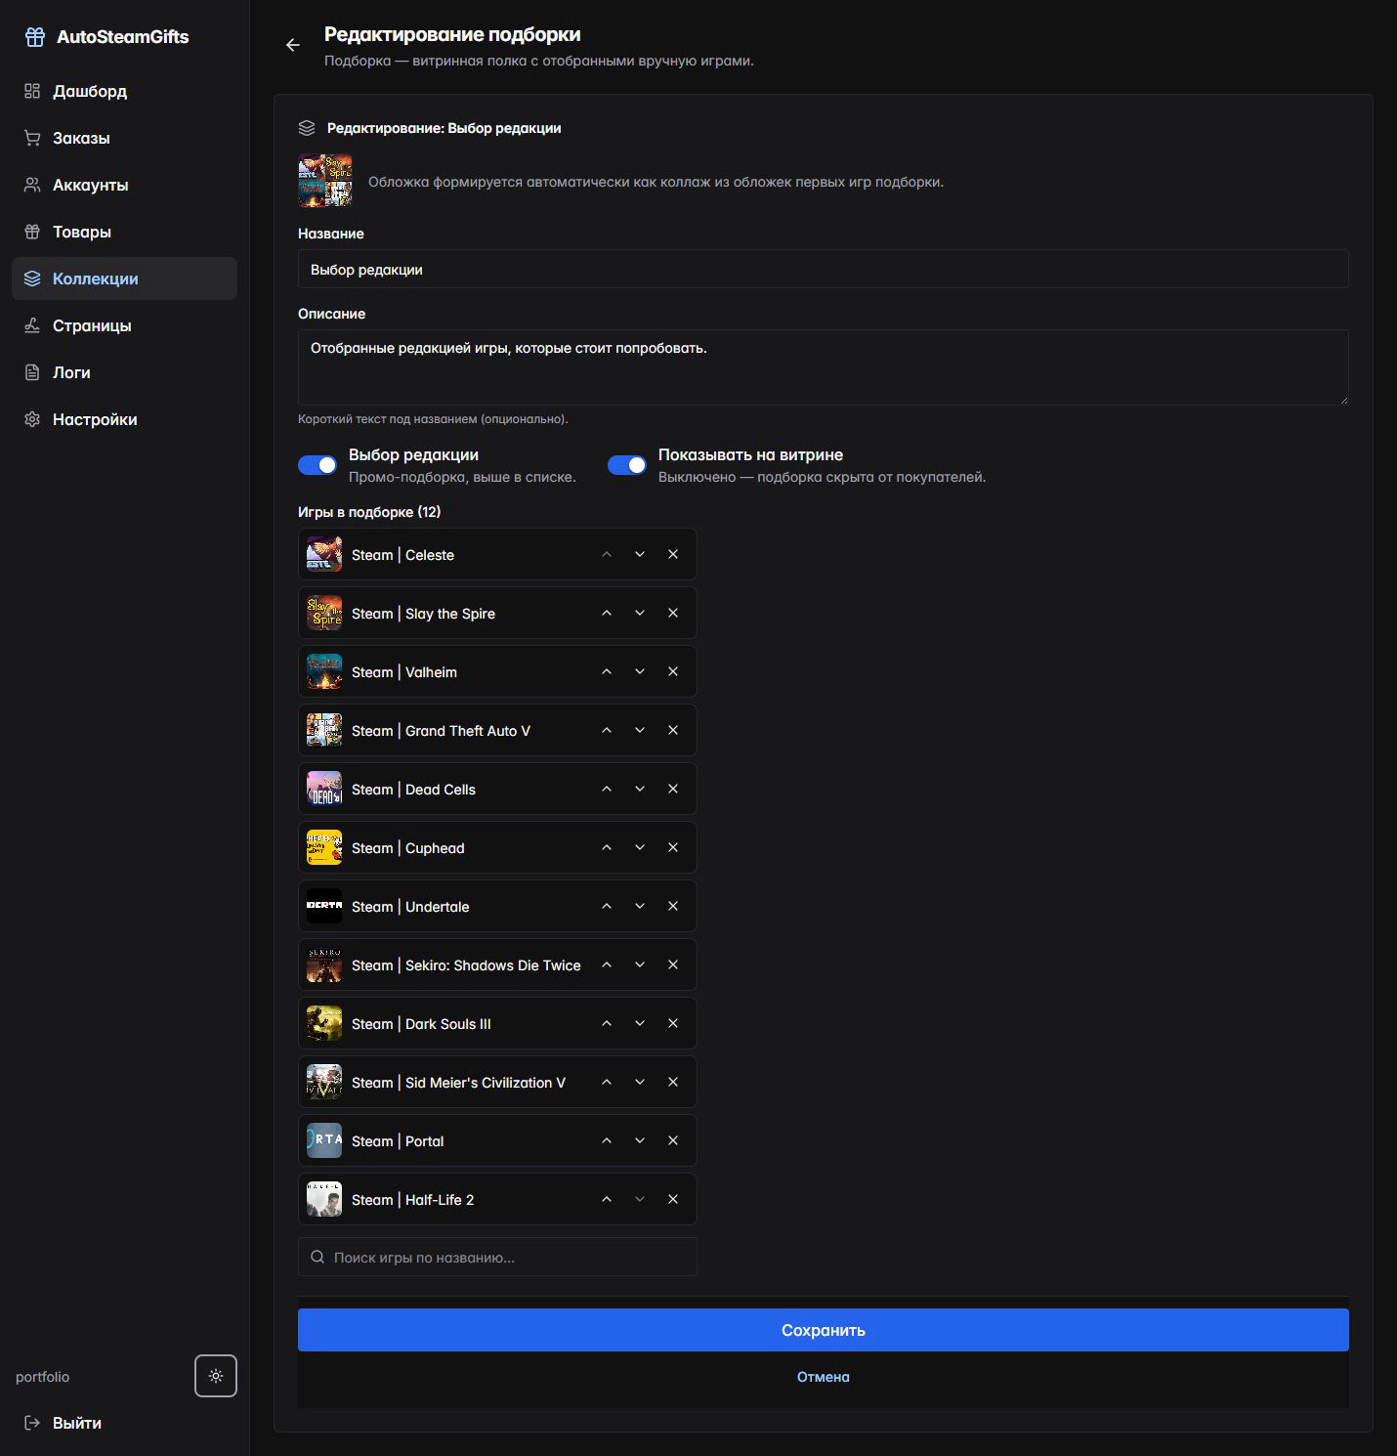Open Логи in the sidebar
1397x1456 pixels.
[124, 372]
